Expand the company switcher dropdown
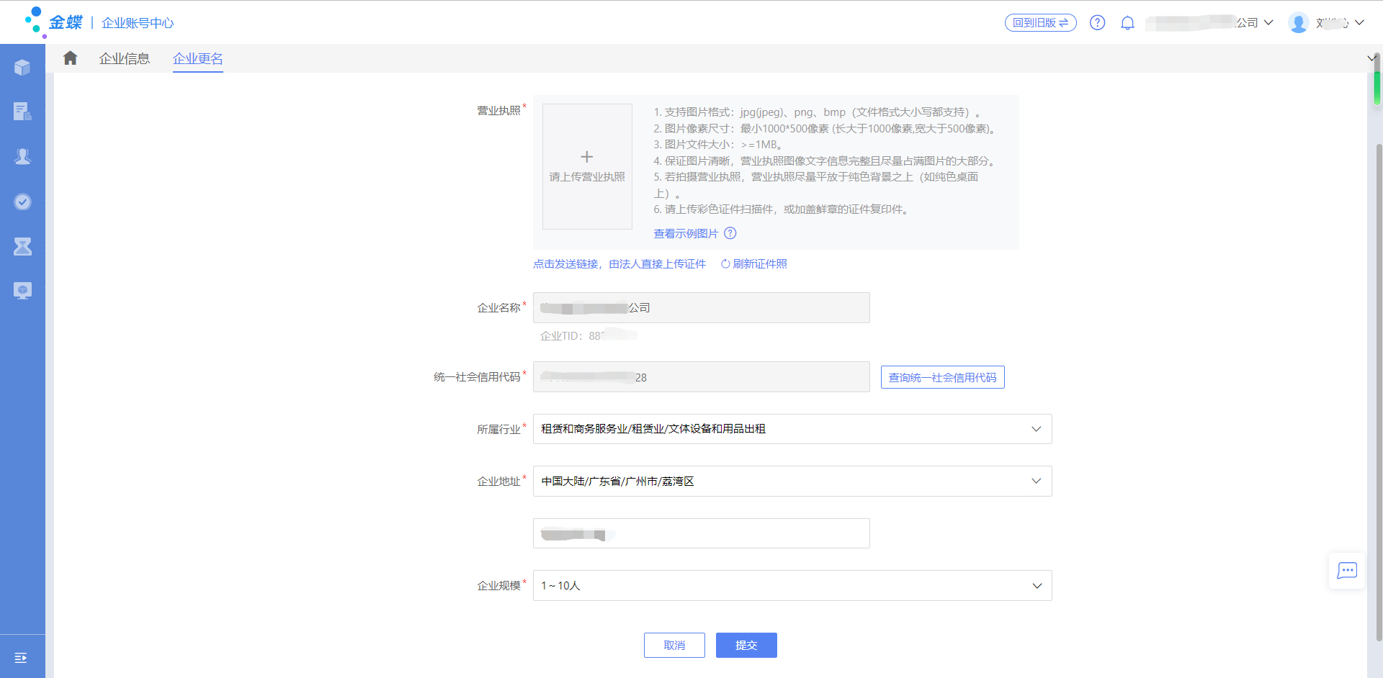 tap(1268, 23)
